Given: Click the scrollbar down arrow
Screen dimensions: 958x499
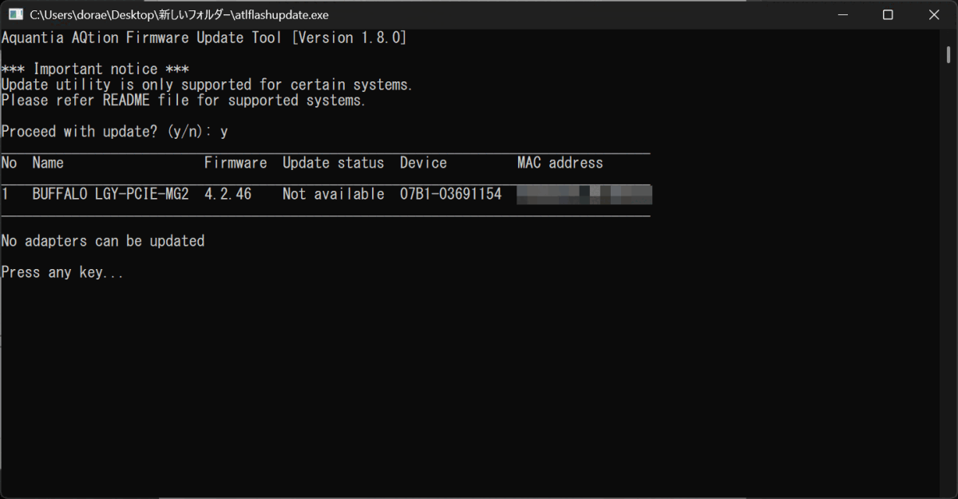Looking at the screenshot, I should click(x=948, y=491).
